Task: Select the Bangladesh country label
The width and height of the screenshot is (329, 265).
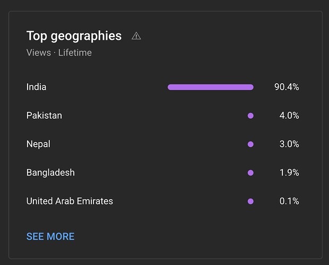Action: [50, 173]
